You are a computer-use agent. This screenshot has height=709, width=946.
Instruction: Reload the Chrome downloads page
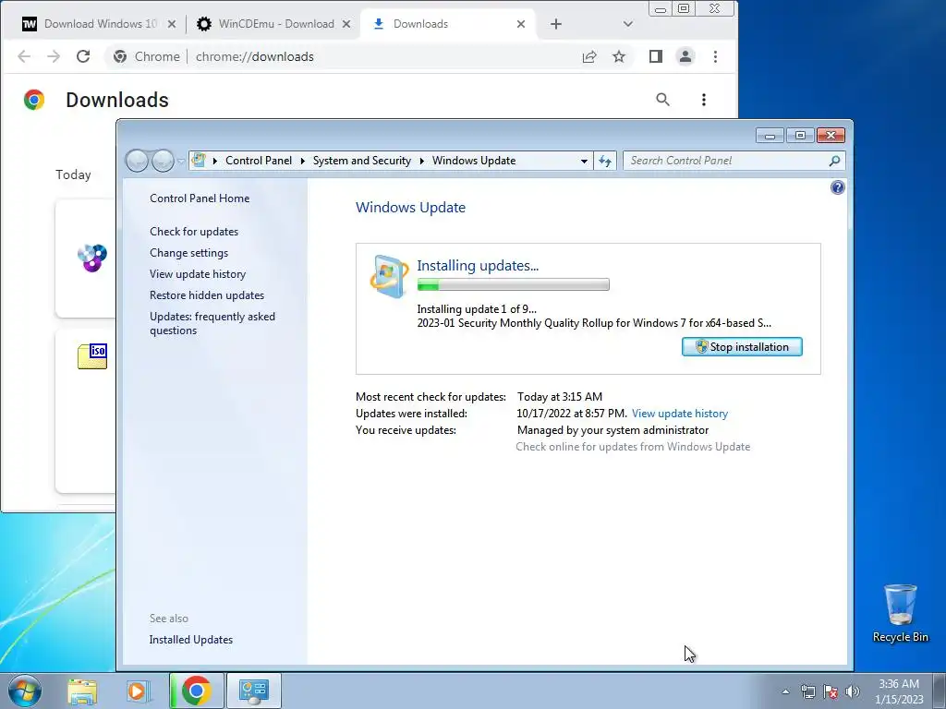[83, 56]
